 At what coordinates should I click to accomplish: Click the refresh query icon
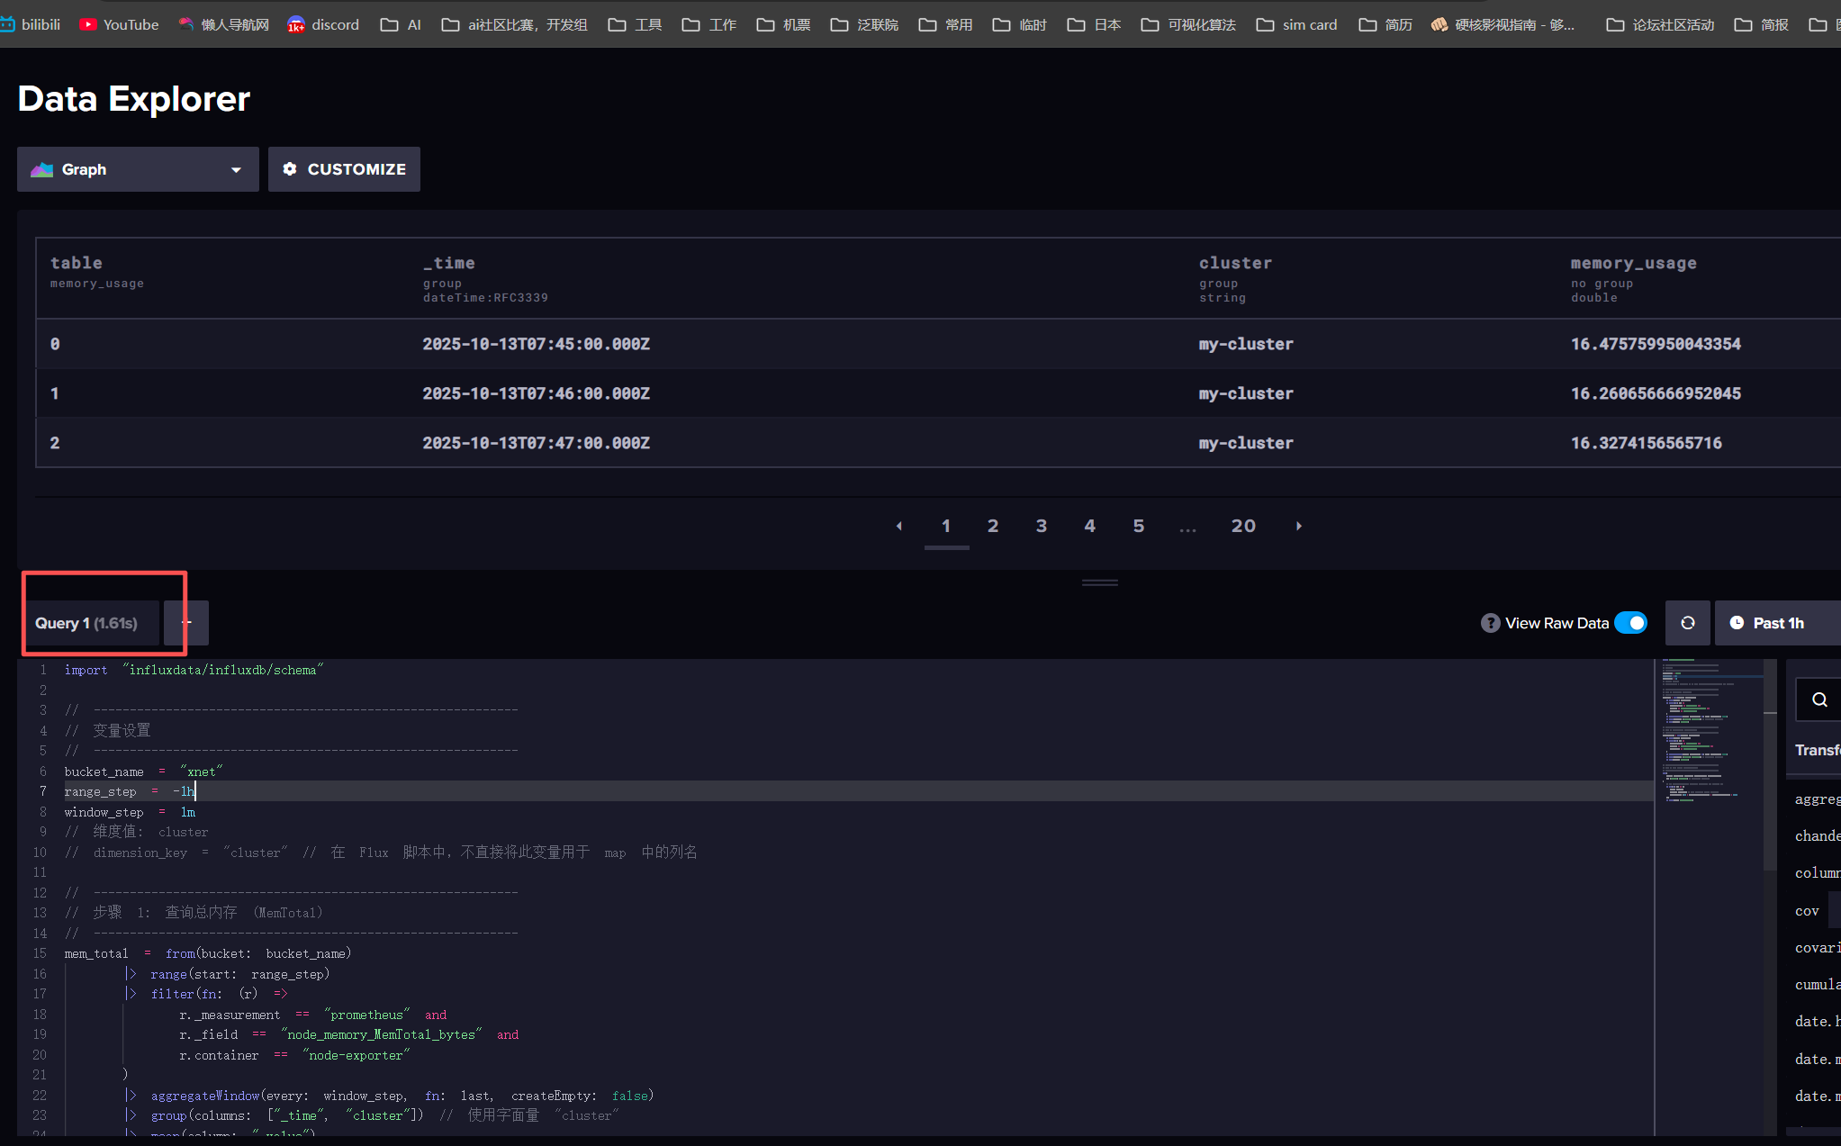[x=1687, y=623]
